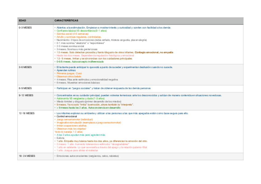
Task: Click '1 año. Juegue para aliviar el malestar'
Action: pyautogui.click(x=77, y=151)
